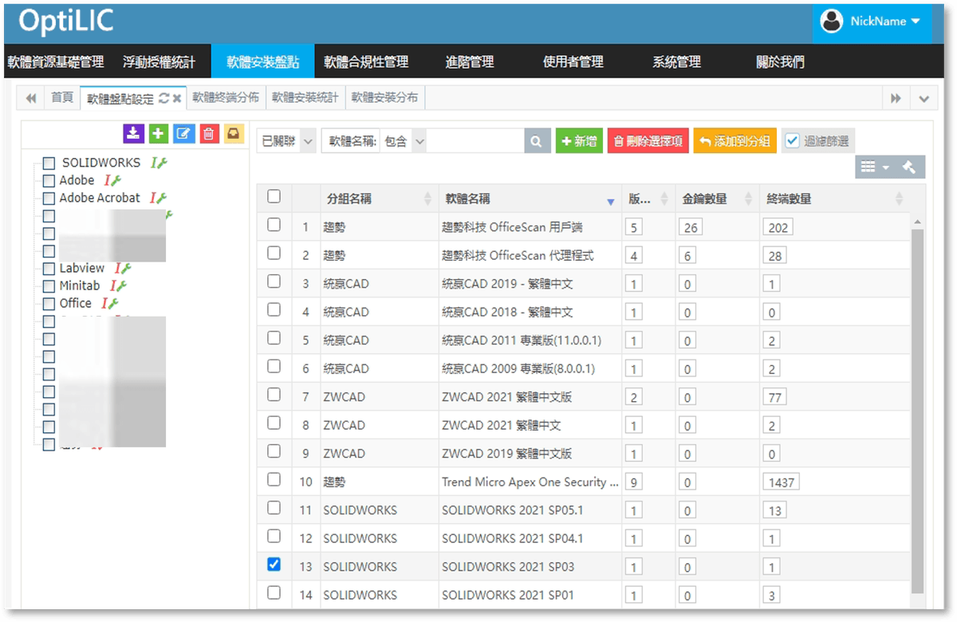Click the magnifier search icon button
957x622 pixels.
click(x=537, y=141)
